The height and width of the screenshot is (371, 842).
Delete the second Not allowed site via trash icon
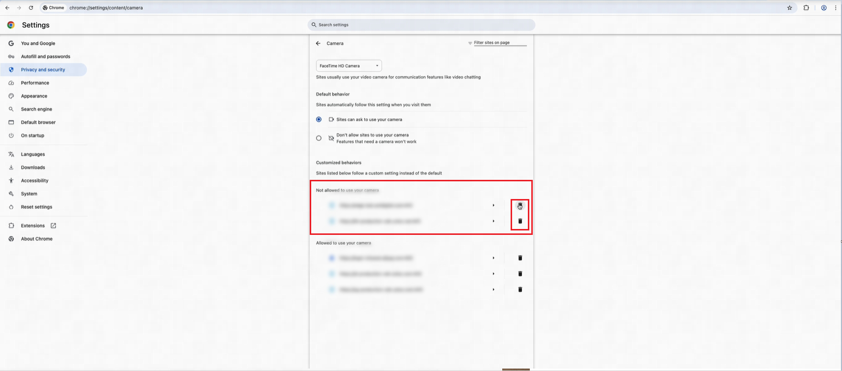point(520,221)
